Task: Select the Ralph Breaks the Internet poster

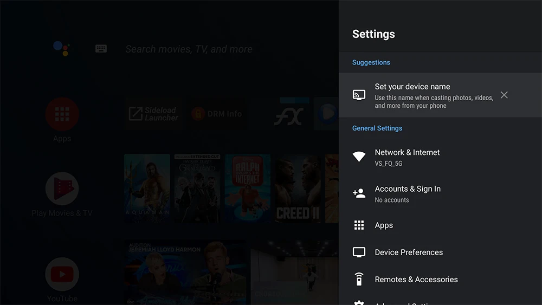Action: pyautogui.click(x=248, y=188)
